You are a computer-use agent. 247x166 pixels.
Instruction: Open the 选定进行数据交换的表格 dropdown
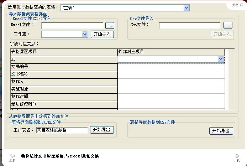click(x=186, y=8)
